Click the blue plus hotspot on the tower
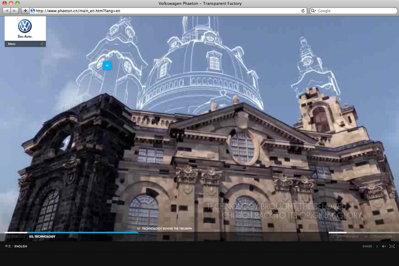 pos(107,66)
